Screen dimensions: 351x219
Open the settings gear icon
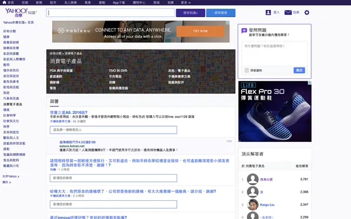click(307, 12)
